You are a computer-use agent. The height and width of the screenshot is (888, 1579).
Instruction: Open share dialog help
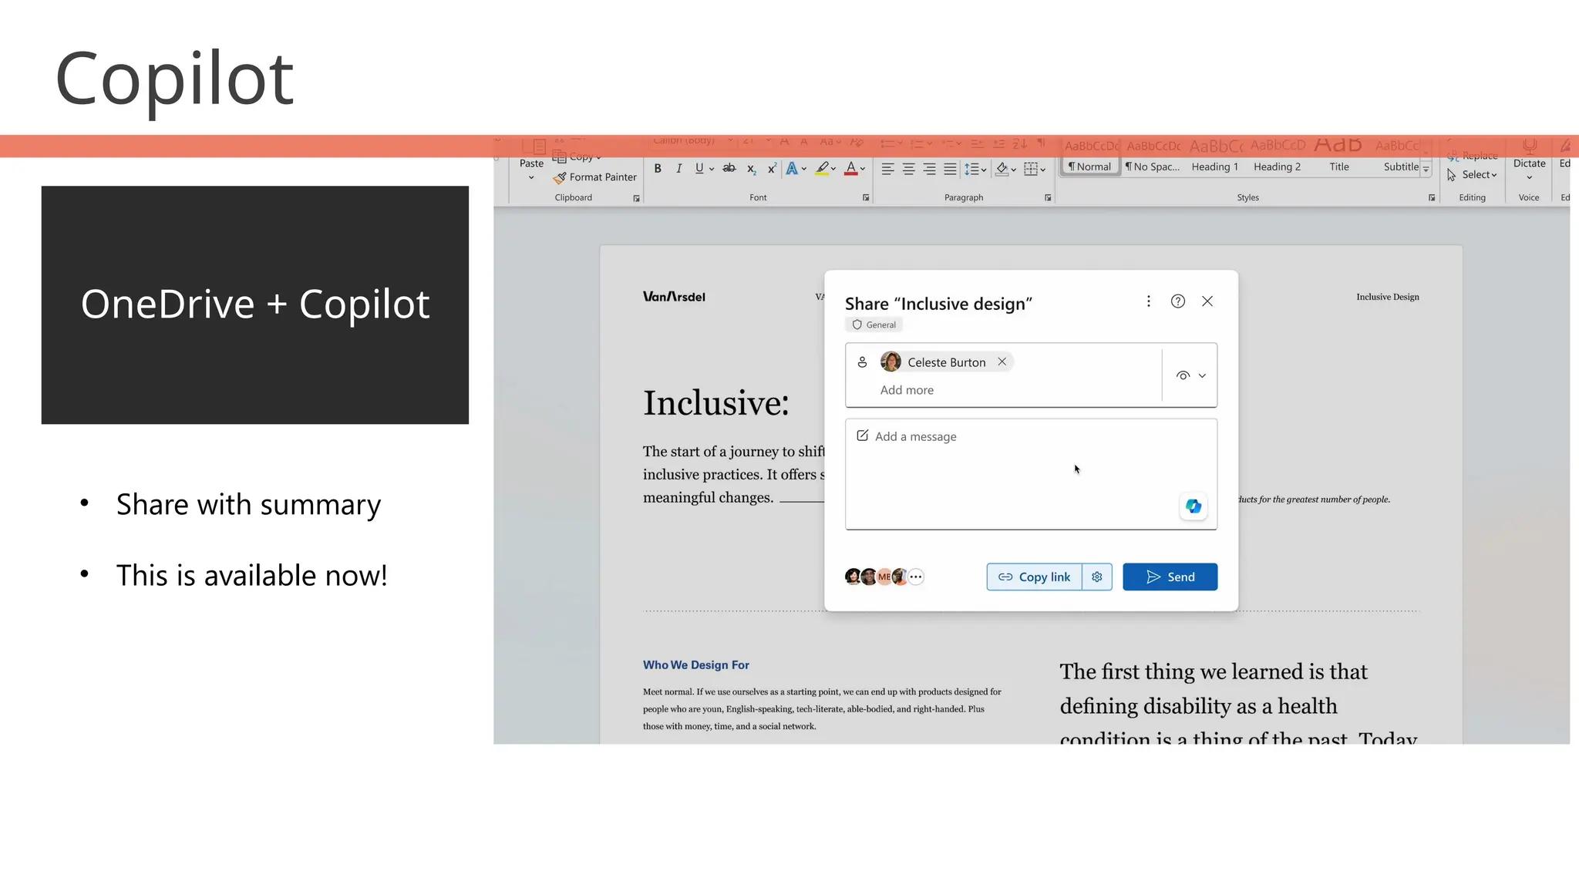[1178, 301]
